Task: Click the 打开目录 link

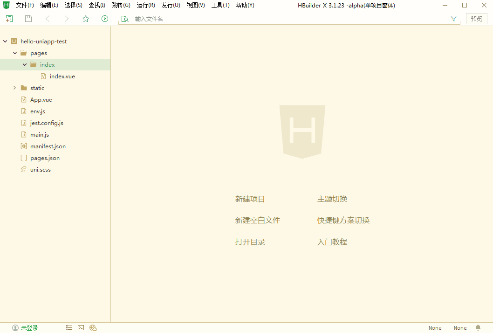Action: (x=250, y=242)
